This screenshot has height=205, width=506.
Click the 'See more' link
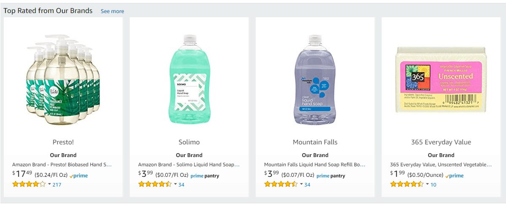pos(112,11)
